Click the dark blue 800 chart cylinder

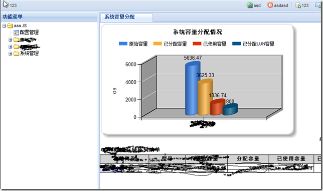[x=230, y=109]
